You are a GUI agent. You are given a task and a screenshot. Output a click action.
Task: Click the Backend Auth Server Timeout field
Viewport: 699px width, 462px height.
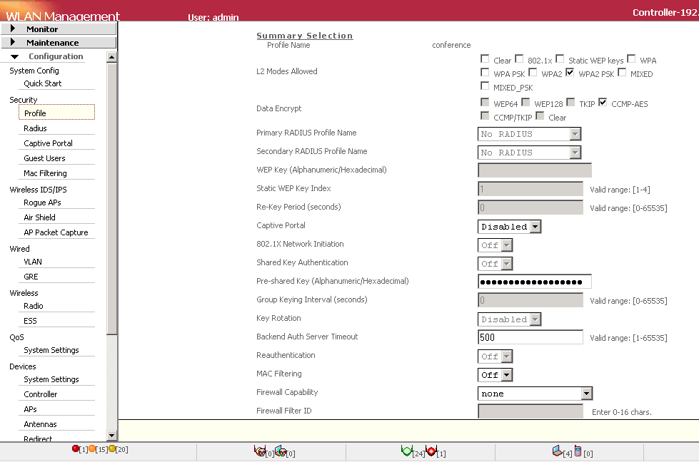pyautogui.click(x=530, y=337)
